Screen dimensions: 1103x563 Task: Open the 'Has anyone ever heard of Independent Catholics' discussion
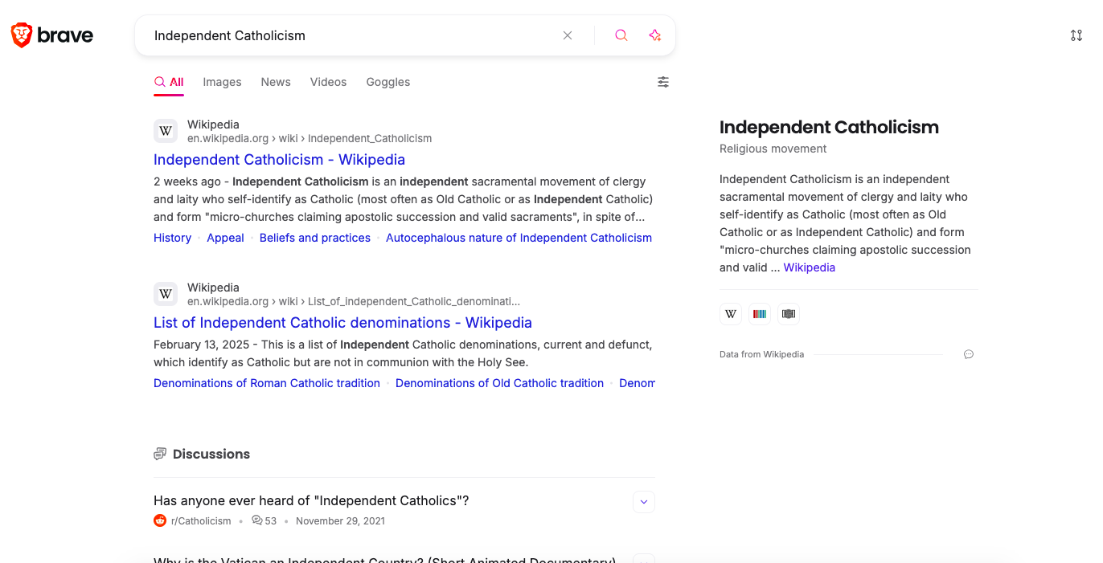[311, 500]
